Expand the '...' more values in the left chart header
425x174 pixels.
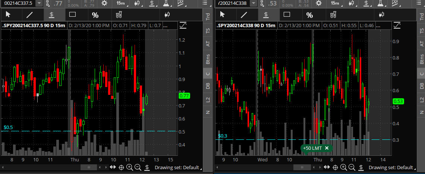tap(165, 26)
